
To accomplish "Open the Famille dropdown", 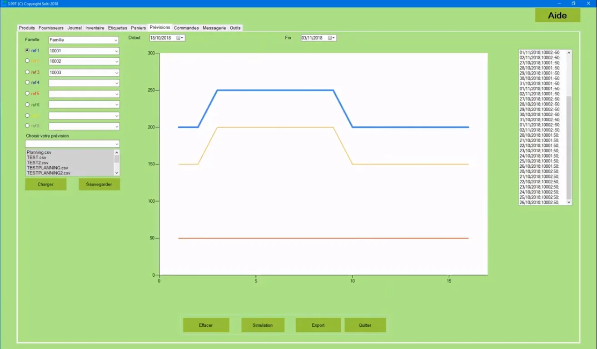I will click(x=84, y=40).
